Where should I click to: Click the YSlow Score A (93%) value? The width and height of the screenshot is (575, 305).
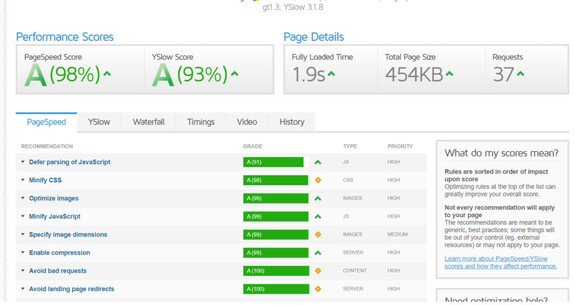pyautogui.click(x=190, y=75)
